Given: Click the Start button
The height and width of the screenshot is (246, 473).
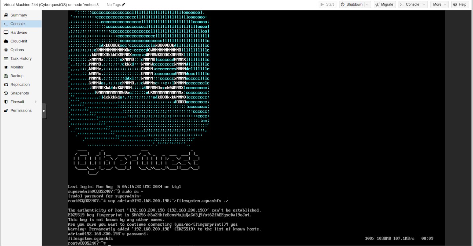Looking at the screenshot, I should click(328, 4).
